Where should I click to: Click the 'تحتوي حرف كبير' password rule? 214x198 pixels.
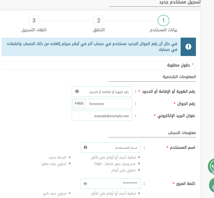(55, 193)
